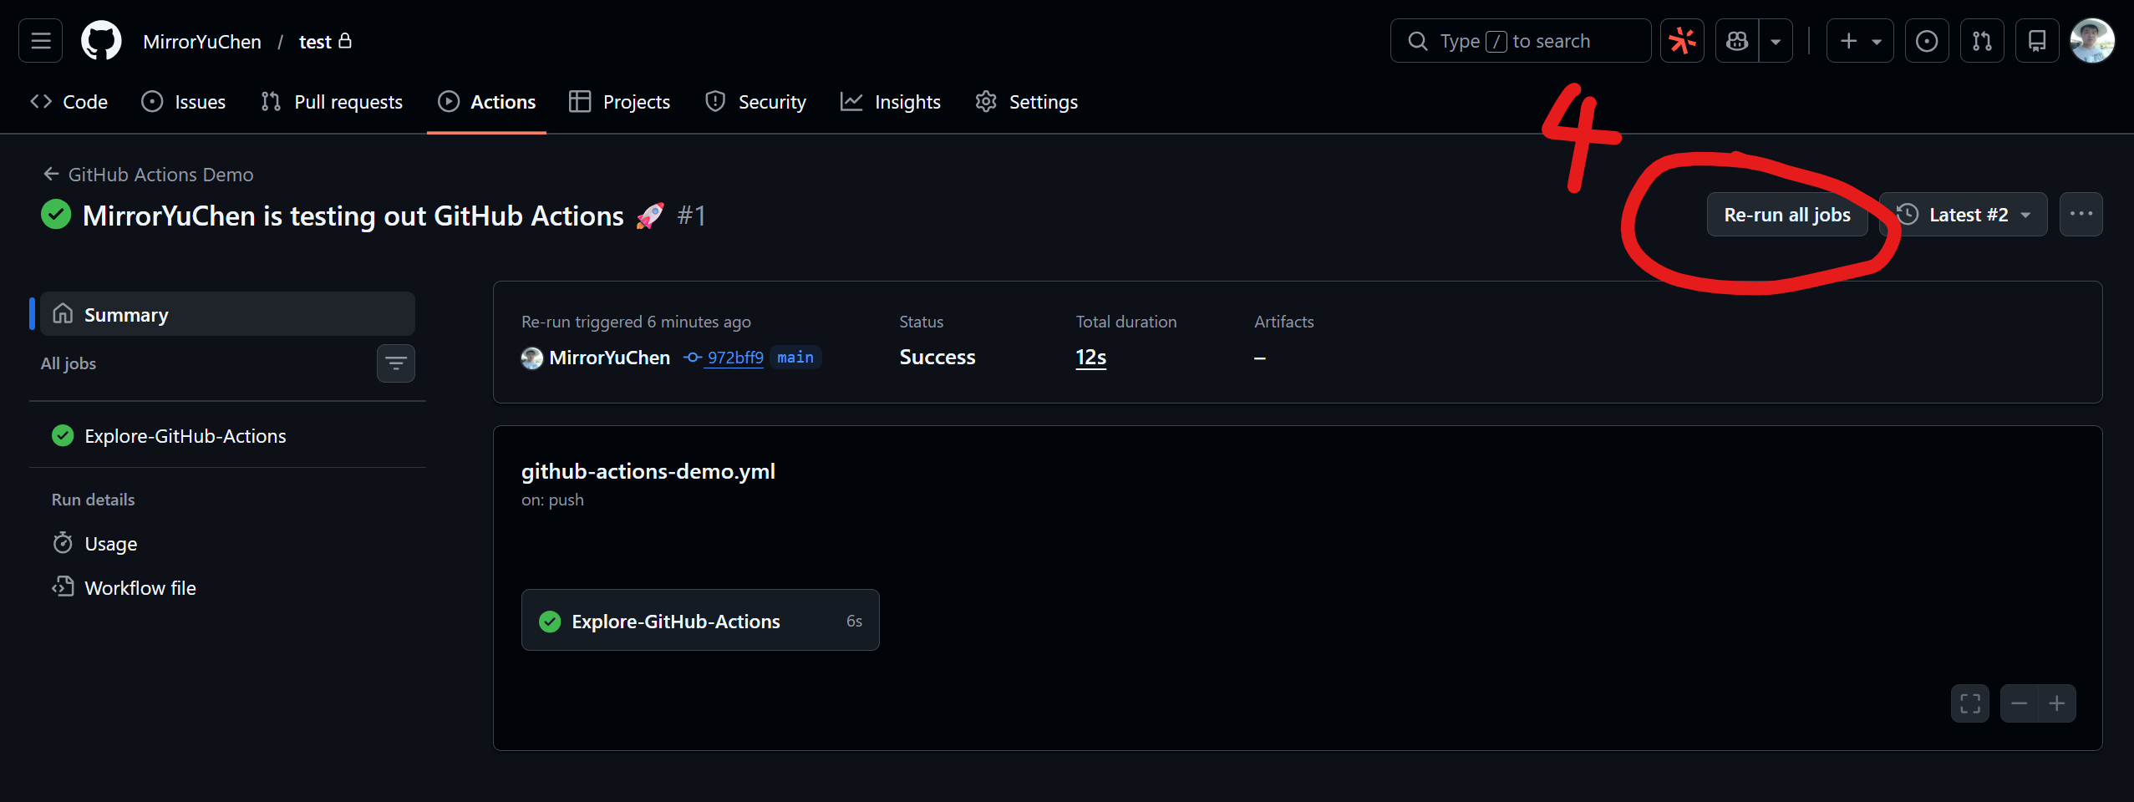The image size is (2134, 802).
Task: Open the navigation hamburger menu
Action: [x=39, y=39]
